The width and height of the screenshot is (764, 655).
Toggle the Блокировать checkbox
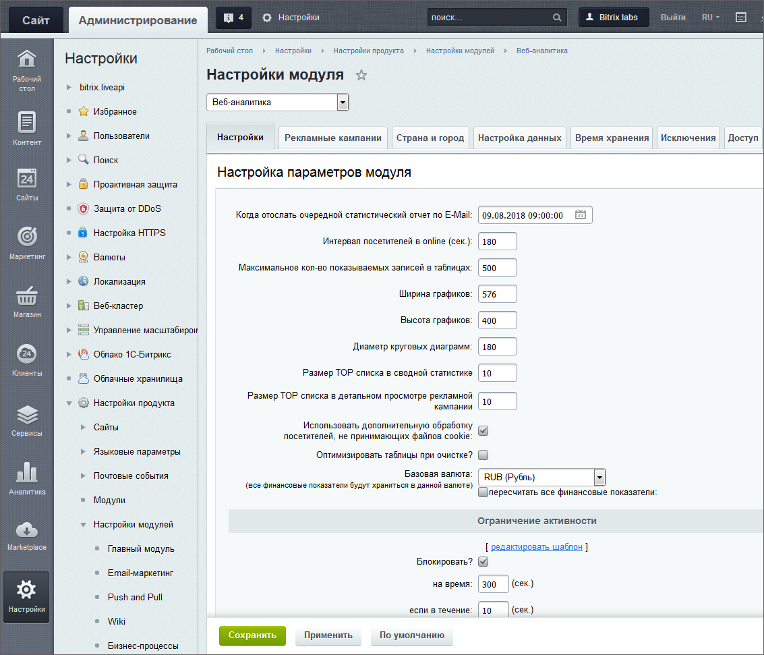(483, 561)
